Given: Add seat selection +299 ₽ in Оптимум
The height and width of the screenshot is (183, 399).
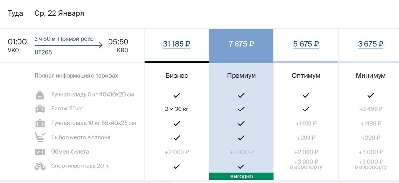Looking at the screenshot, I should click(306, 138).
